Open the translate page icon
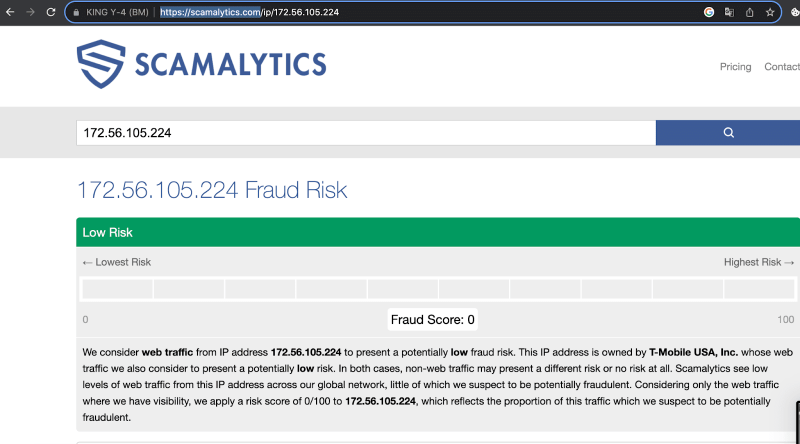Image resolution: width=800 pixels, height=444 pixels. tap(729, 12)
